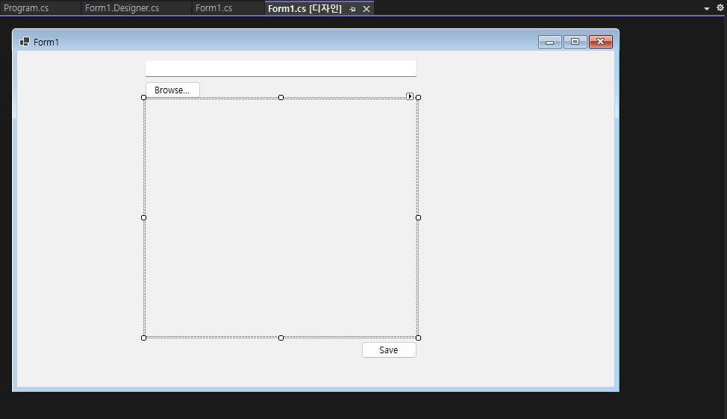Click the bottom-middle sizing handle of the selection
Screen dimensions: 727x419
[281, 338]
